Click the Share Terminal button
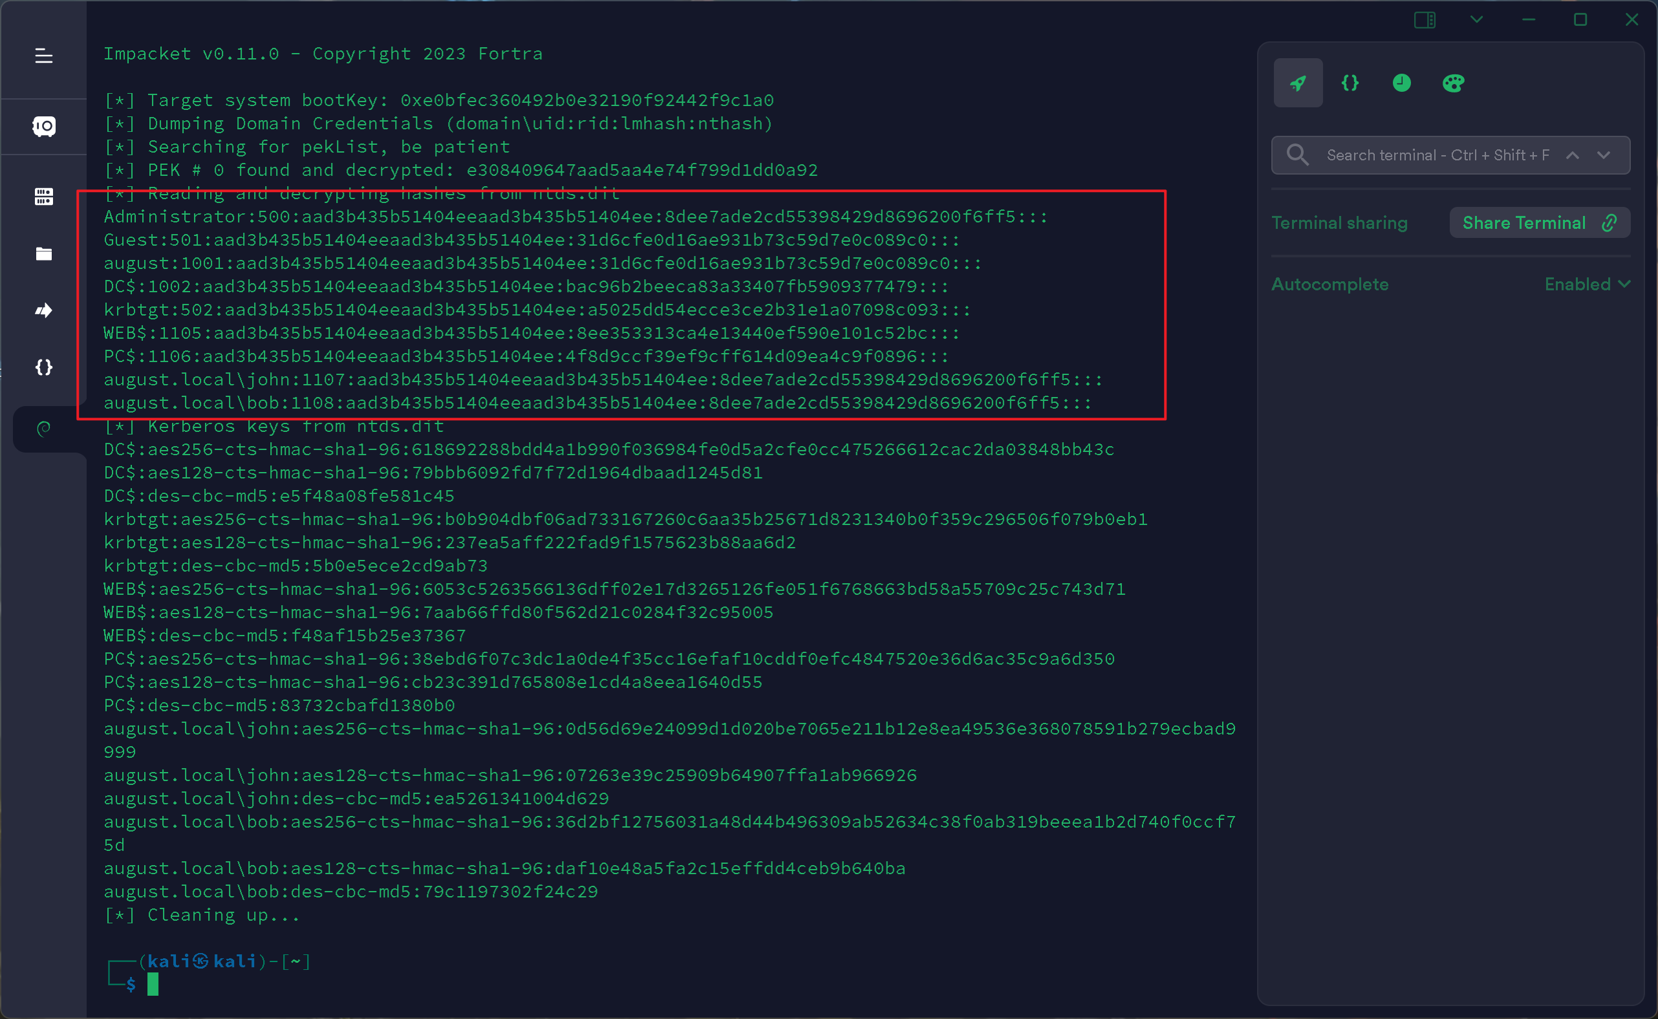1658x1019 pixels. tap(1540, 223)
